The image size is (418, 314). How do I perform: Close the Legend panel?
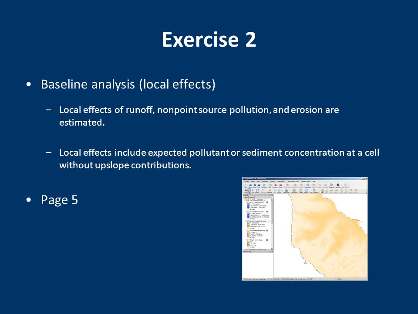coord(272,195)
